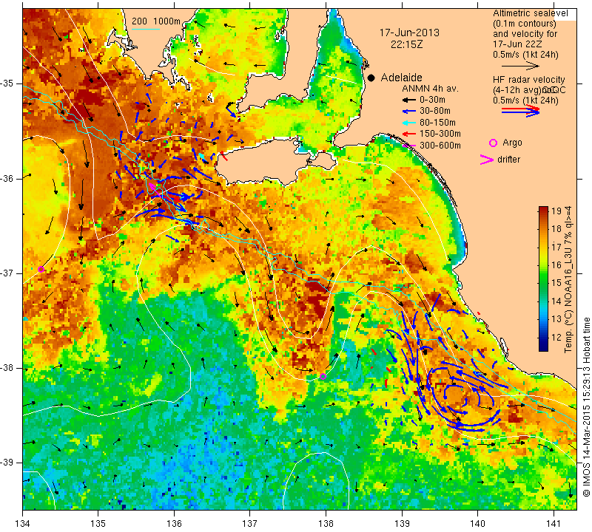
Task: Click the 12 value on temperature scale
Action: point(556,337)
